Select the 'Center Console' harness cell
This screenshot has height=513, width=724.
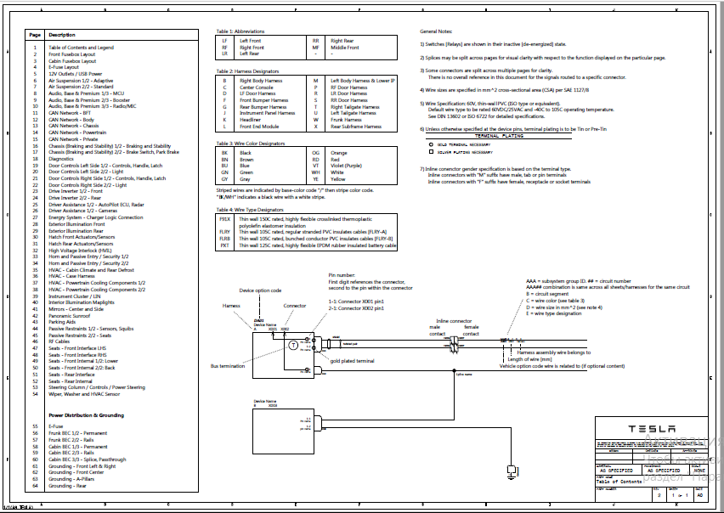click(x=257, y=87)
